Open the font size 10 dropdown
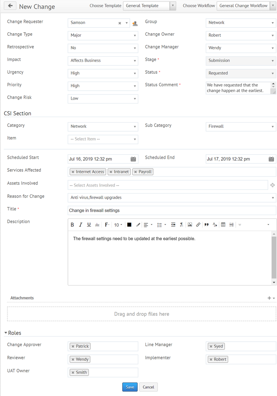The width and height of the screenshot is (277, 396). coord(118,225)
